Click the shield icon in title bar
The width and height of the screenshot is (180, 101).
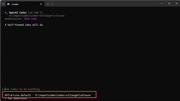coord(3,4)
